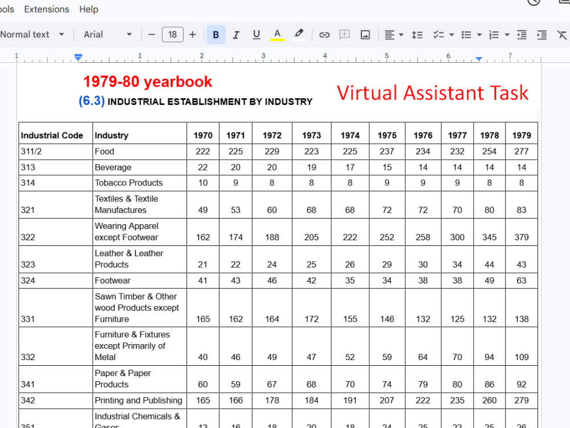This screenshot has width=570, height=428.
Task: Open the Help menu
Action: pyautogui.click(x=89, y=9)
